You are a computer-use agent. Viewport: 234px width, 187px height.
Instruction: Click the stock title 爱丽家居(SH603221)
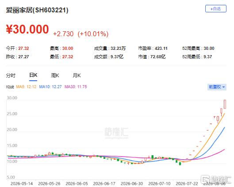[x=37, y=10]
